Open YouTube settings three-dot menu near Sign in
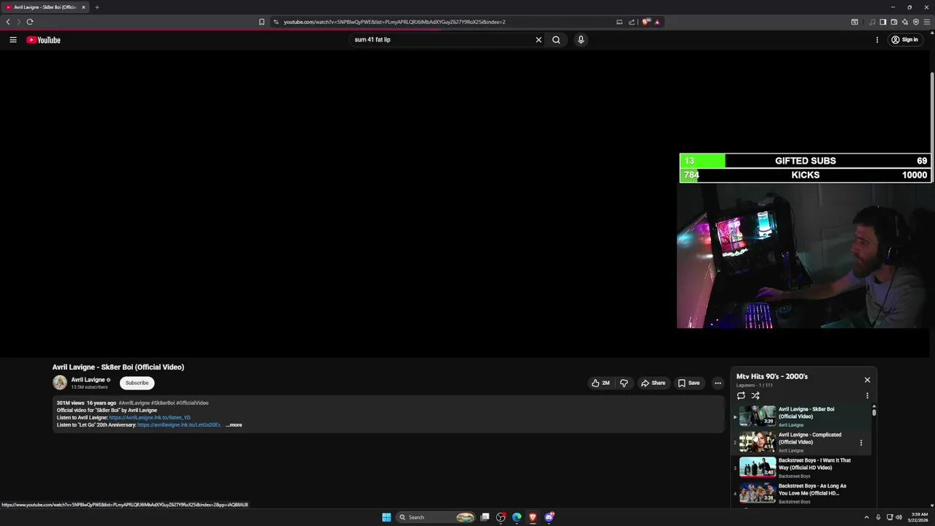Image resolution: width=935 pixels, height=526 pixels. pyautogui.click(x=877, y=40)
